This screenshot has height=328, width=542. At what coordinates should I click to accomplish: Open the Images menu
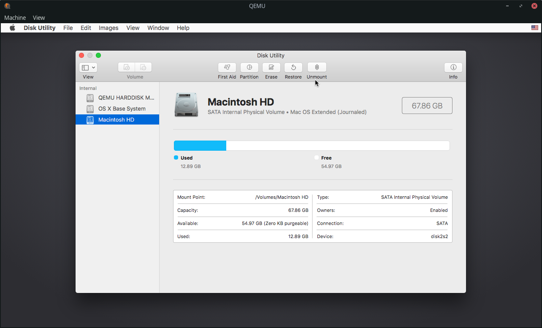click(108, 28)
